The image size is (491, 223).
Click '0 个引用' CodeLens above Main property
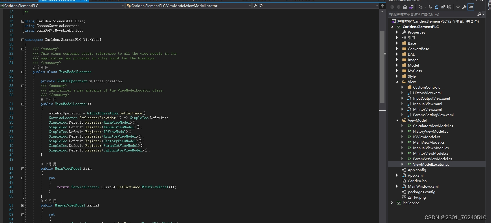(49, 164)
